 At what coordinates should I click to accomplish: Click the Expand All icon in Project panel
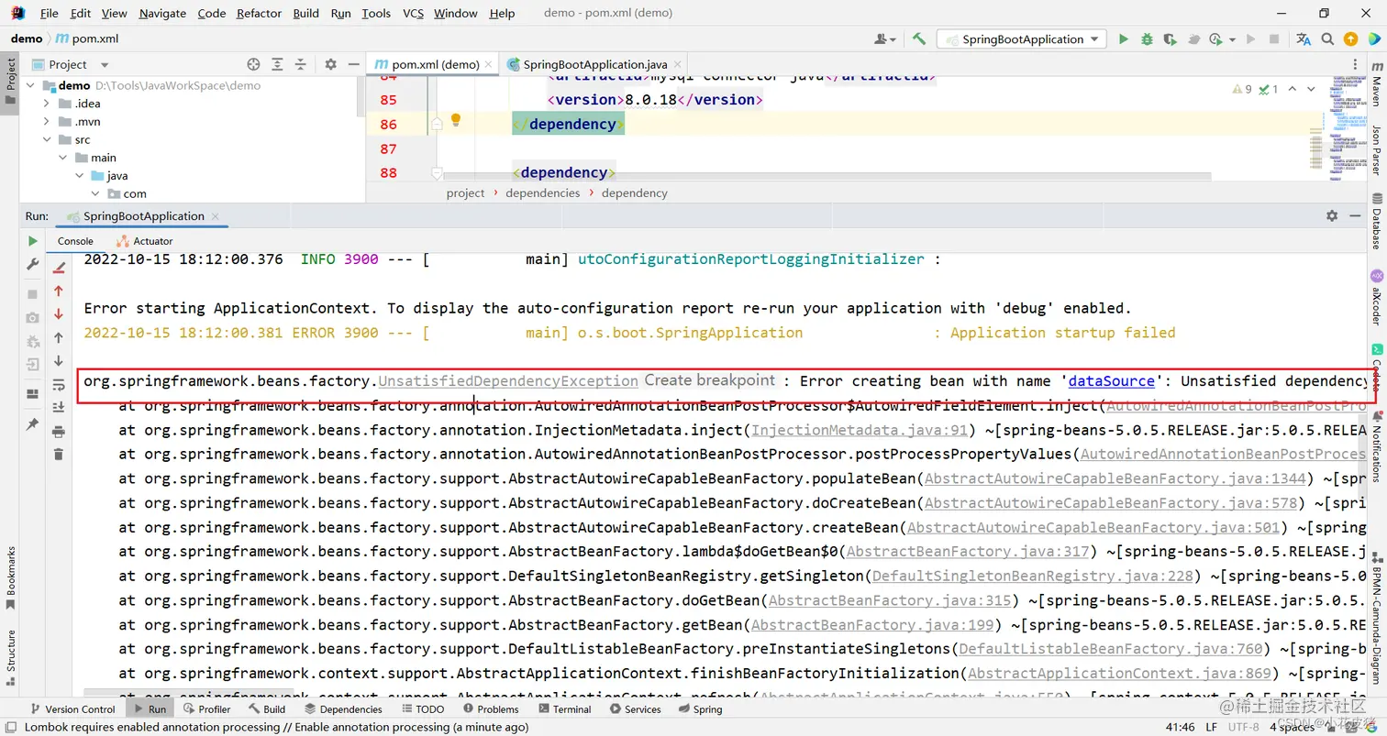coord(278,64)
